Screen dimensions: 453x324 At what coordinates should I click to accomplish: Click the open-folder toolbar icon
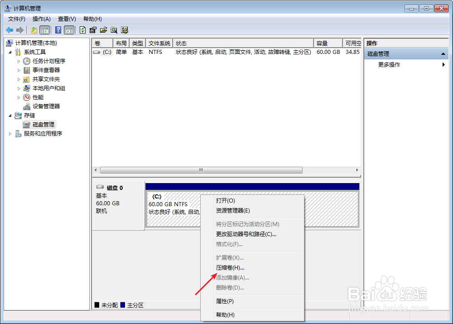tap(103, 30)
